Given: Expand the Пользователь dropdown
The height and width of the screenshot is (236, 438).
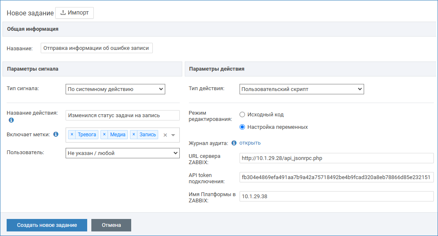Looking at the screenshot, I should [x=122, y=153].
